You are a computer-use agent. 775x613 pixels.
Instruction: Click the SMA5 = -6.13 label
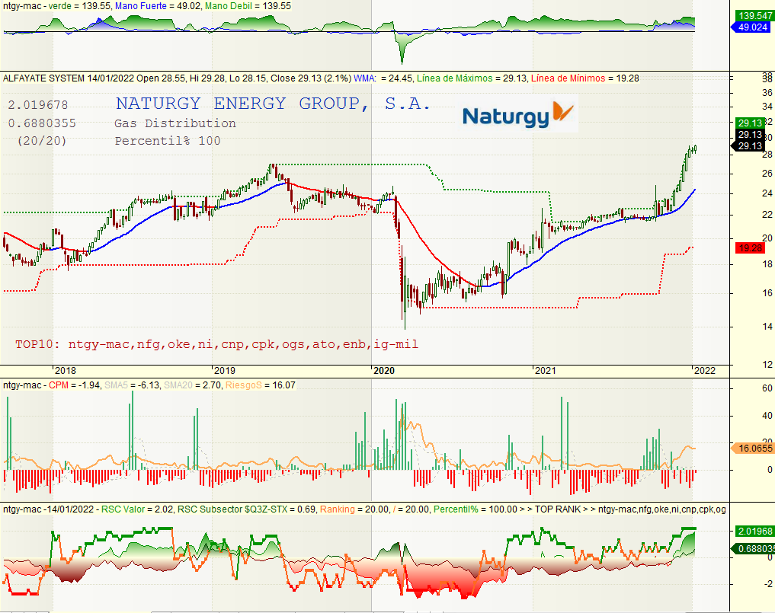click(132, 385)
